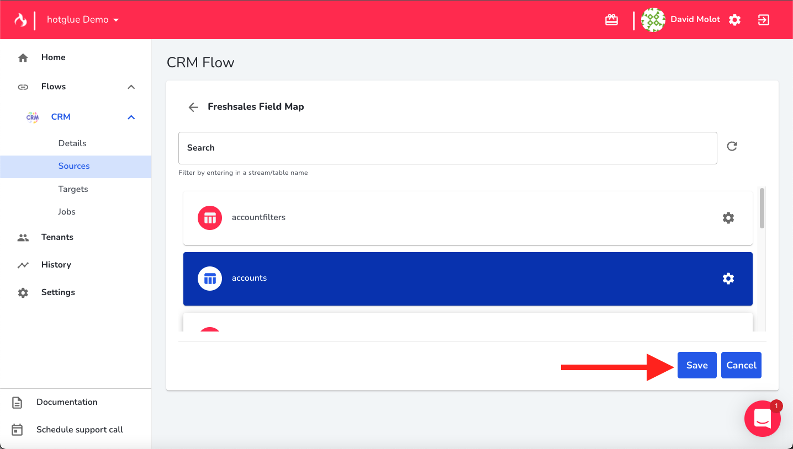Click the Schedule support call calendar icon
The height and width of the screenshot is (449, 793).
click(x=17, y=430)
